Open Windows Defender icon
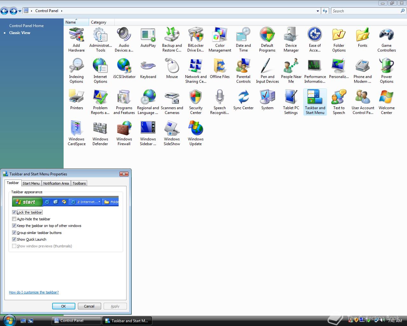The image size is (407, 326). tap(100, 133)
